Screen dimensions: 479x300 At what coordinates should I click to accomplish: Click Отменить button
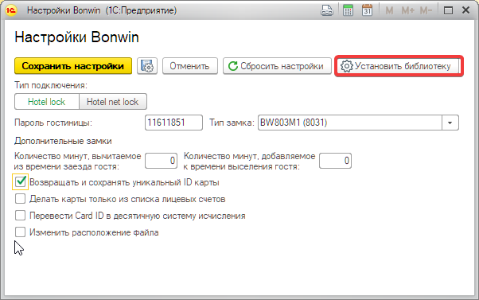[x=189, y=66]
